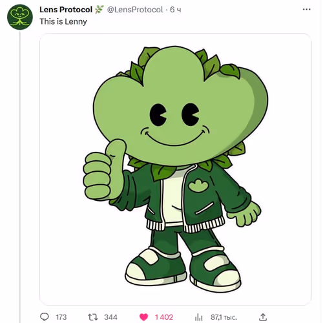Click the cloud logo on Lenny's jacket
The width and height of the screenshot is (323, 323).
198,185
